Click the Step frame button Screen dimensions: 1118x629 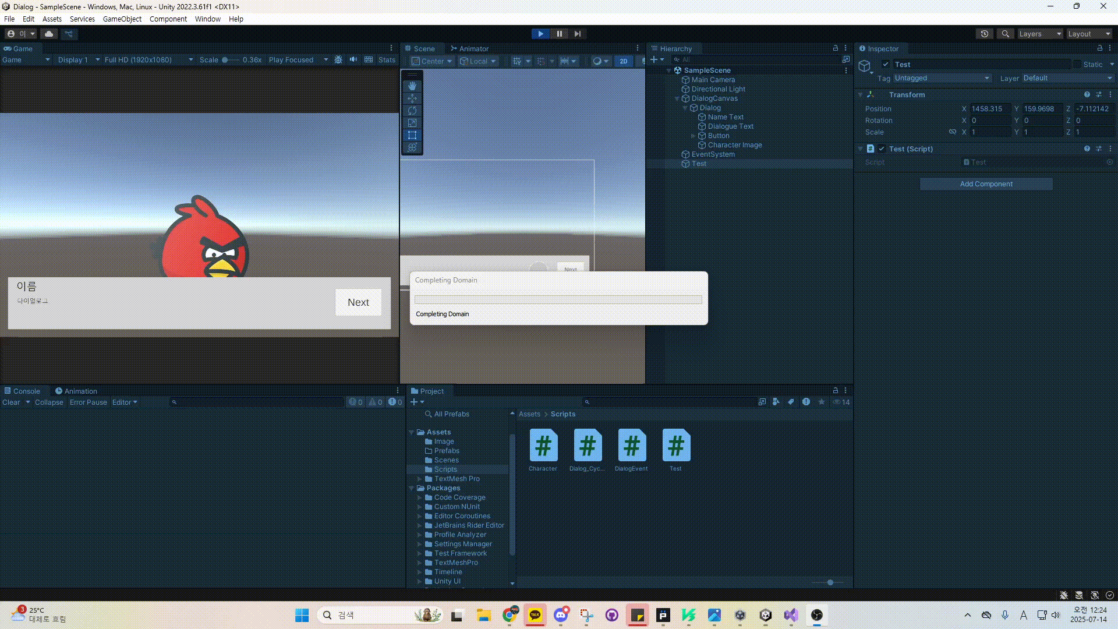[577, 34]
